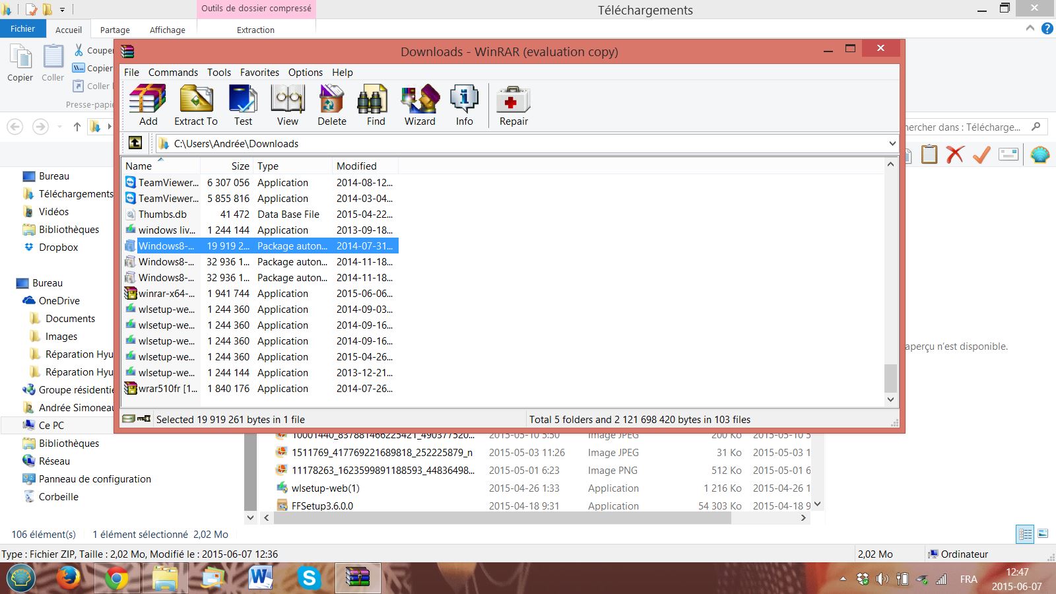Open the Help menu in WinRAR
The width and height of the screenshot is (1056, 594).
343,73
